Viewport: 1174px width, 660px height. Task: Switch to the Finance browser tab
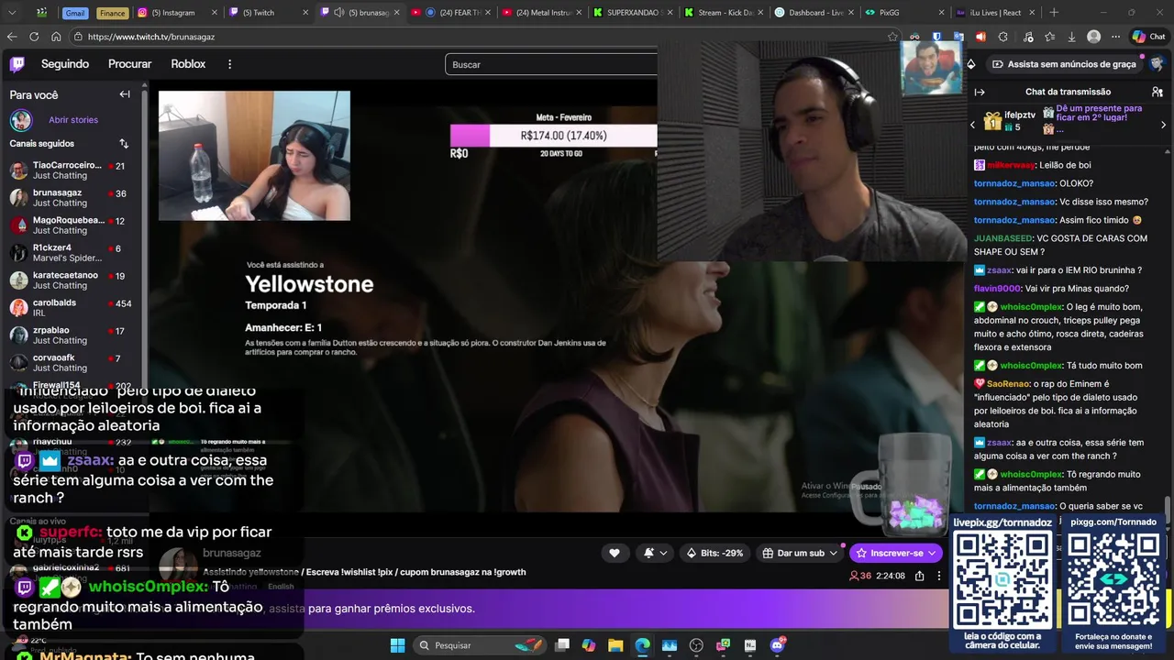click(x=112, y=13)
